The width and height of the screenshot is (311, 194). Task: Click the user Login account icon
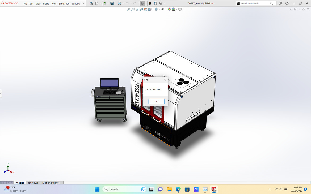280,3
